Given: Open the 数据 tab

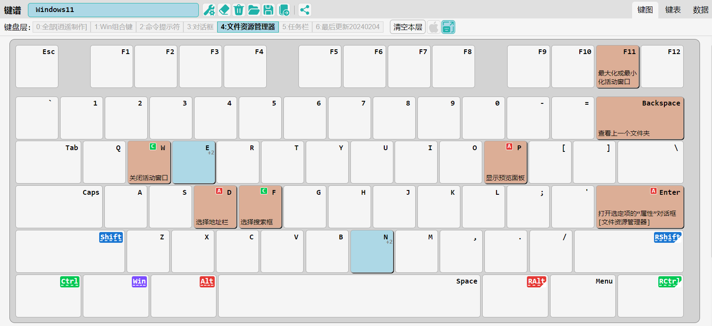Looking at the screenshot, I should [700, 10].
